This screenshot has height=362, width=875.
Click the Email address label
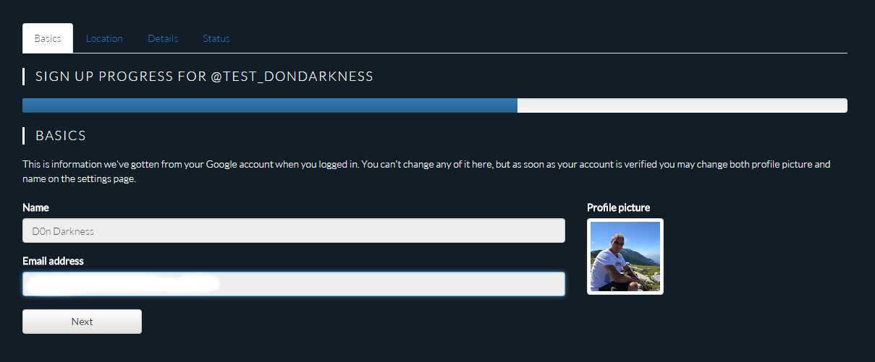pos(53,261)
